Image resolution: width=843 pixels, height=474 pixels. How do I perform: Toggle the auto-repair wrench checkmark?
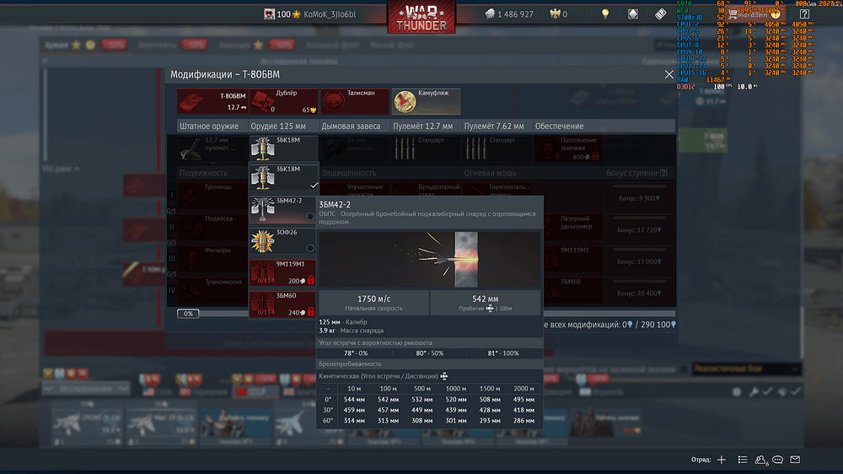pyautogui.click(x=768, y=391)
